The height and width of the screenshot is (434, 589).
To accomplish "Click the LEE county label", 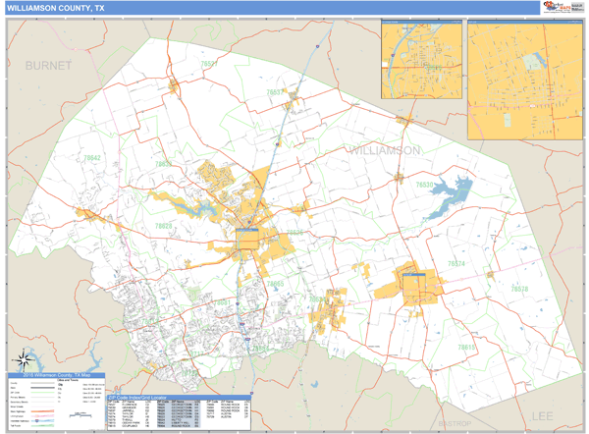I will tap(543, 416).
